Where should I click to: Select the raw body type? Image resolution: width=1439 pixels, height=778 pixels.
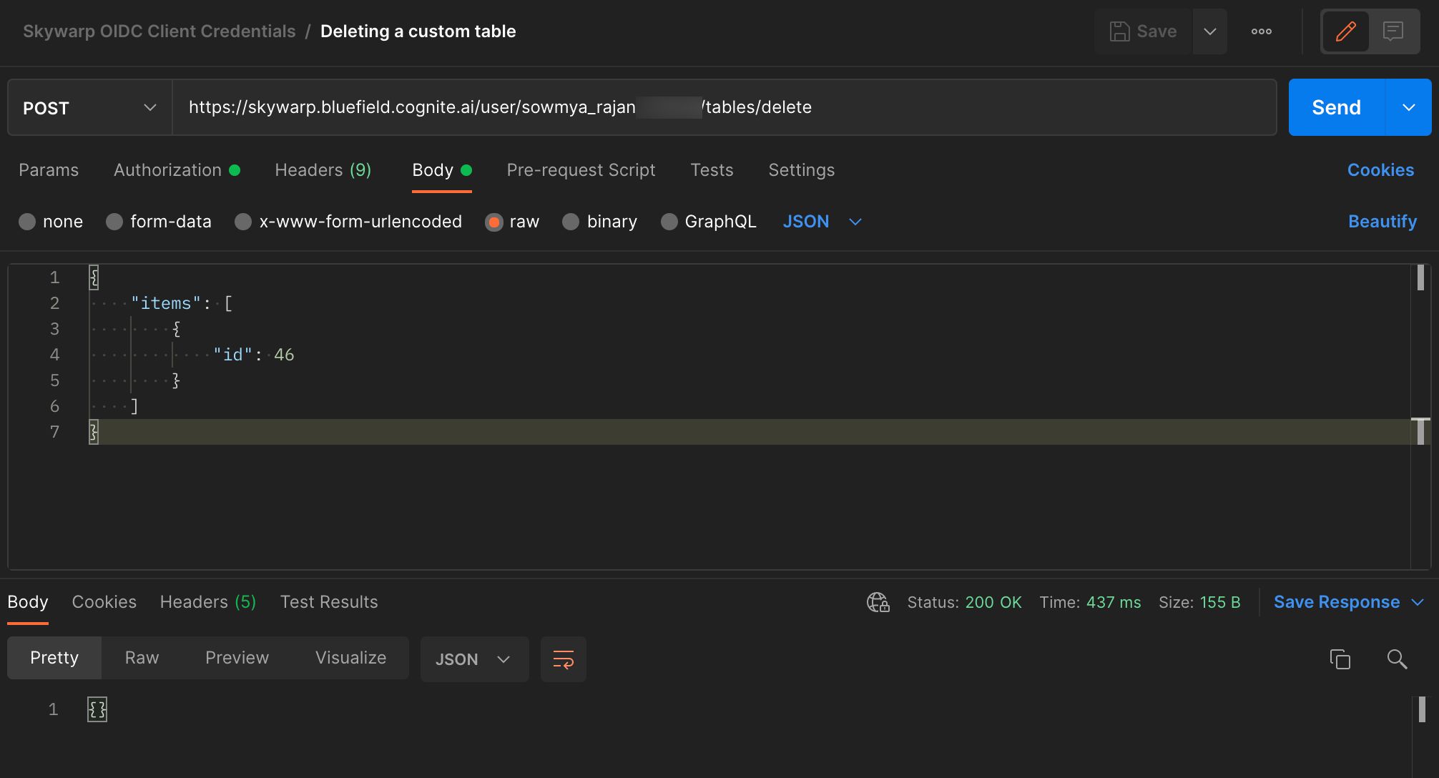click(x=512, y=222)
